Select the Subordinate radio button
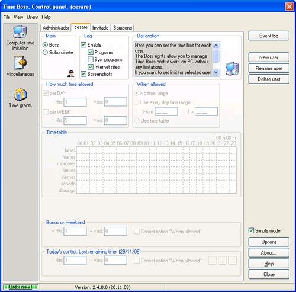The image size is (296, 292). 45,53
